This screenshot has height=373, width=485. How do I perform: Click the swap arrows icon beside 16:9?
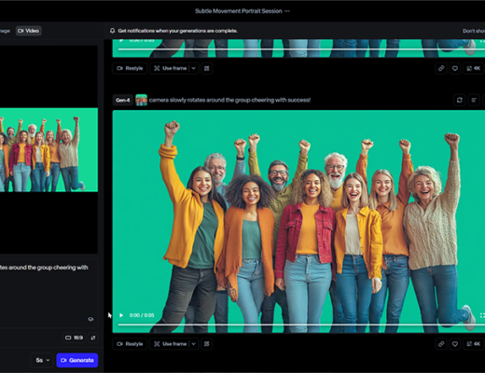[x=93, y=338]
